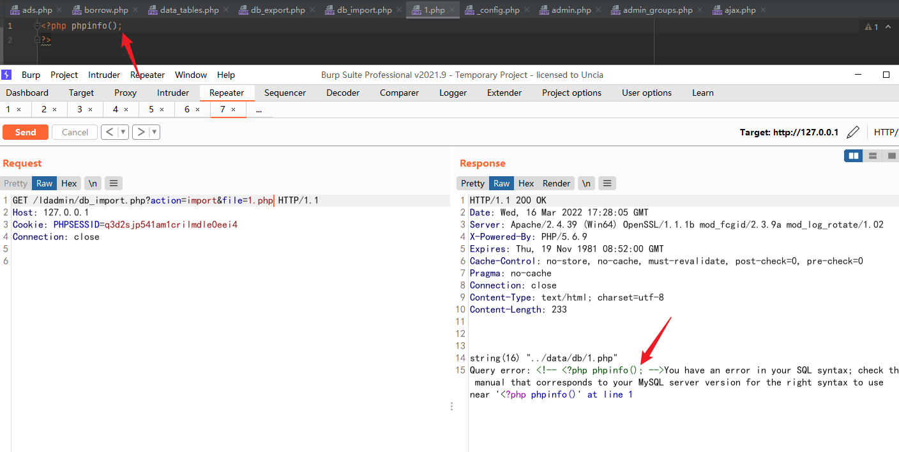The height and width of the screenshot is (452, 899).
Task: Open the Burp menu
Action: click(x=31, y=75)
